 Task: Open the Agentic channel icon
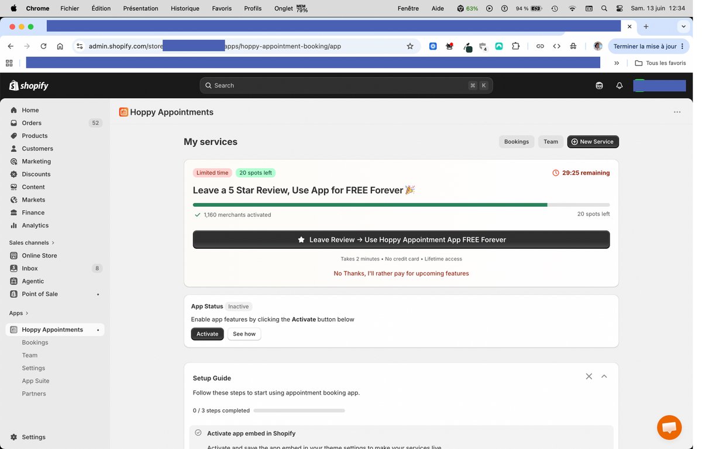[13, 281]
